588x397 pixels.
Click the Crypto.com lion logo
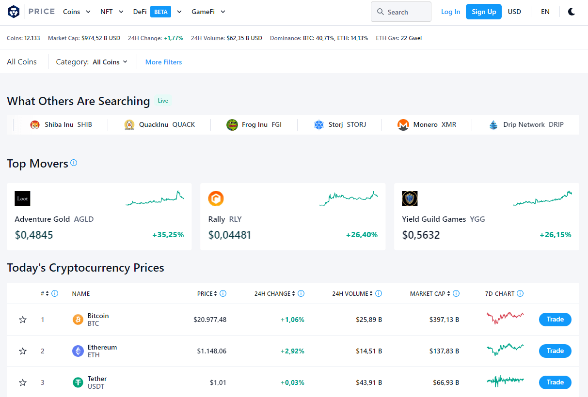coord(14,12)
